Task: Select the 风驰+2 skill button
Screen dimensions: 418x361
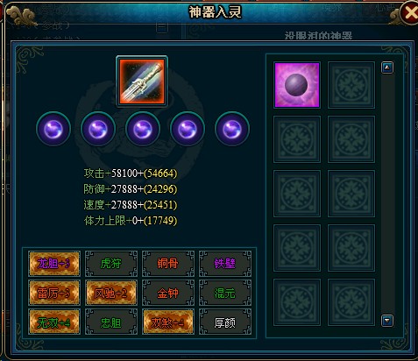Action: 111,293
